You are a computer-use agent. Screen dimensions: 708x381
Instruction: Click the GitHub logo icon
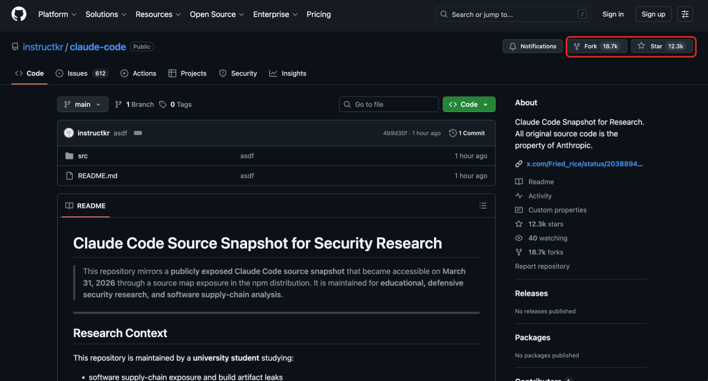point(19,14)
